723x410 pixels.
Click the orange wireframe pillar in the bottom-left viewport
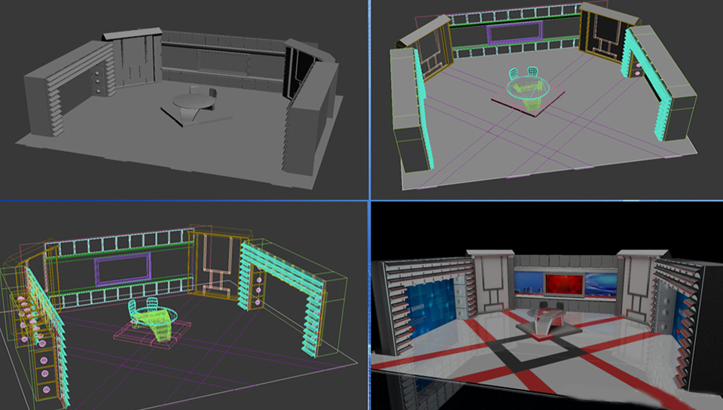pyautogui.click(x=211, y=265)
